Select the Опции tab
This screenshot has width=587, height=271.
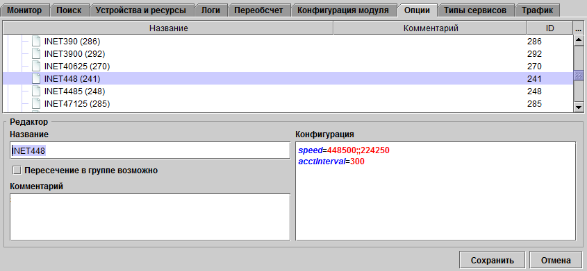coord(417,10)
